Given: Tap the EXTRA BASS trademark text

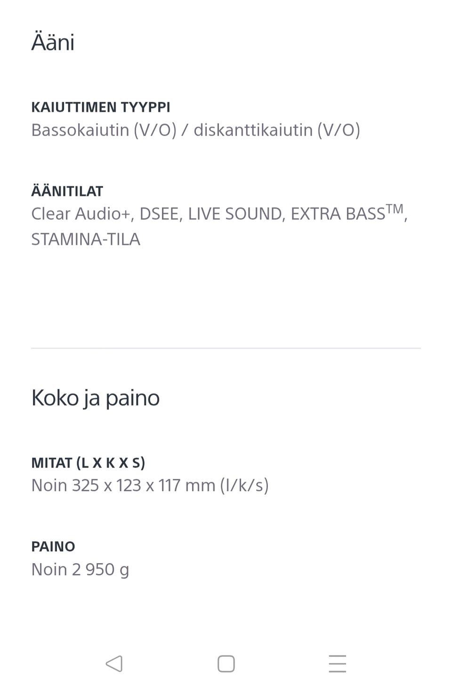Looking at the screenshot, I should point(347,213).
